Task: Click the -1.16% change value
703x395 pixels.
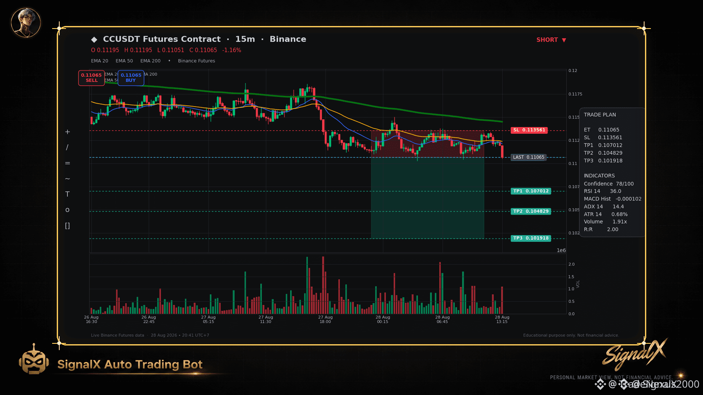Action: (x=232, y=50)
